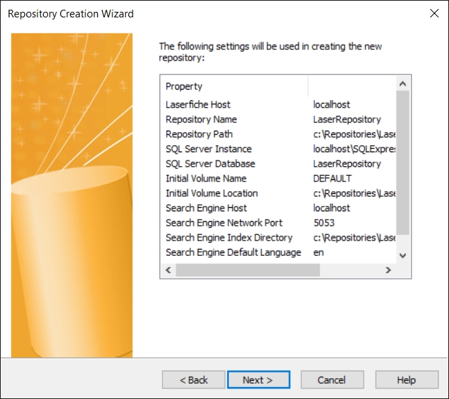The width and height of the screenshot is (449, 399).
Task: Click the list's scroll down arrow
Action: pyautogui.click(x=403, y=255)
